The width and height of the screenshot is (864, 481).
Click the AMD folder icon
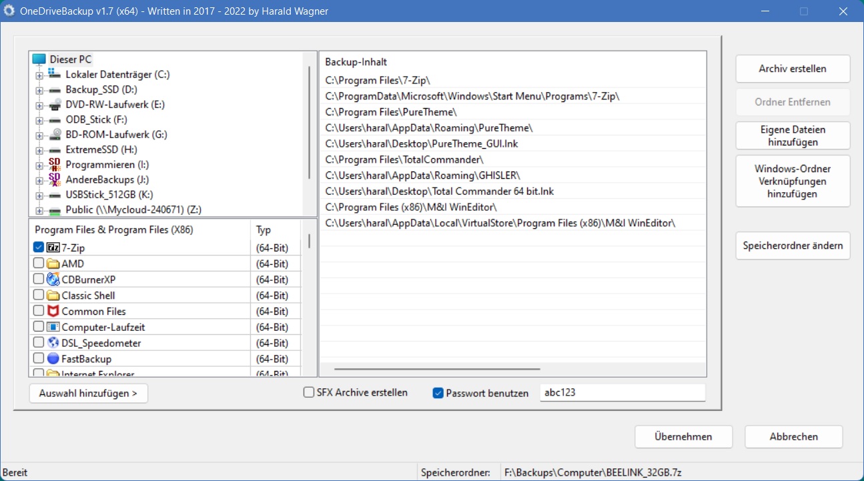pos(53,264)
